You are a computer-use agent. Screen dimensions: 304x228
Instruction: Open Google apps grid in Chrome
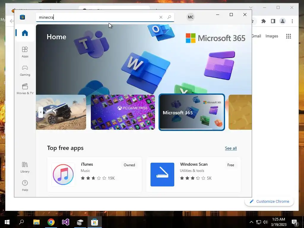coord(289,36)
